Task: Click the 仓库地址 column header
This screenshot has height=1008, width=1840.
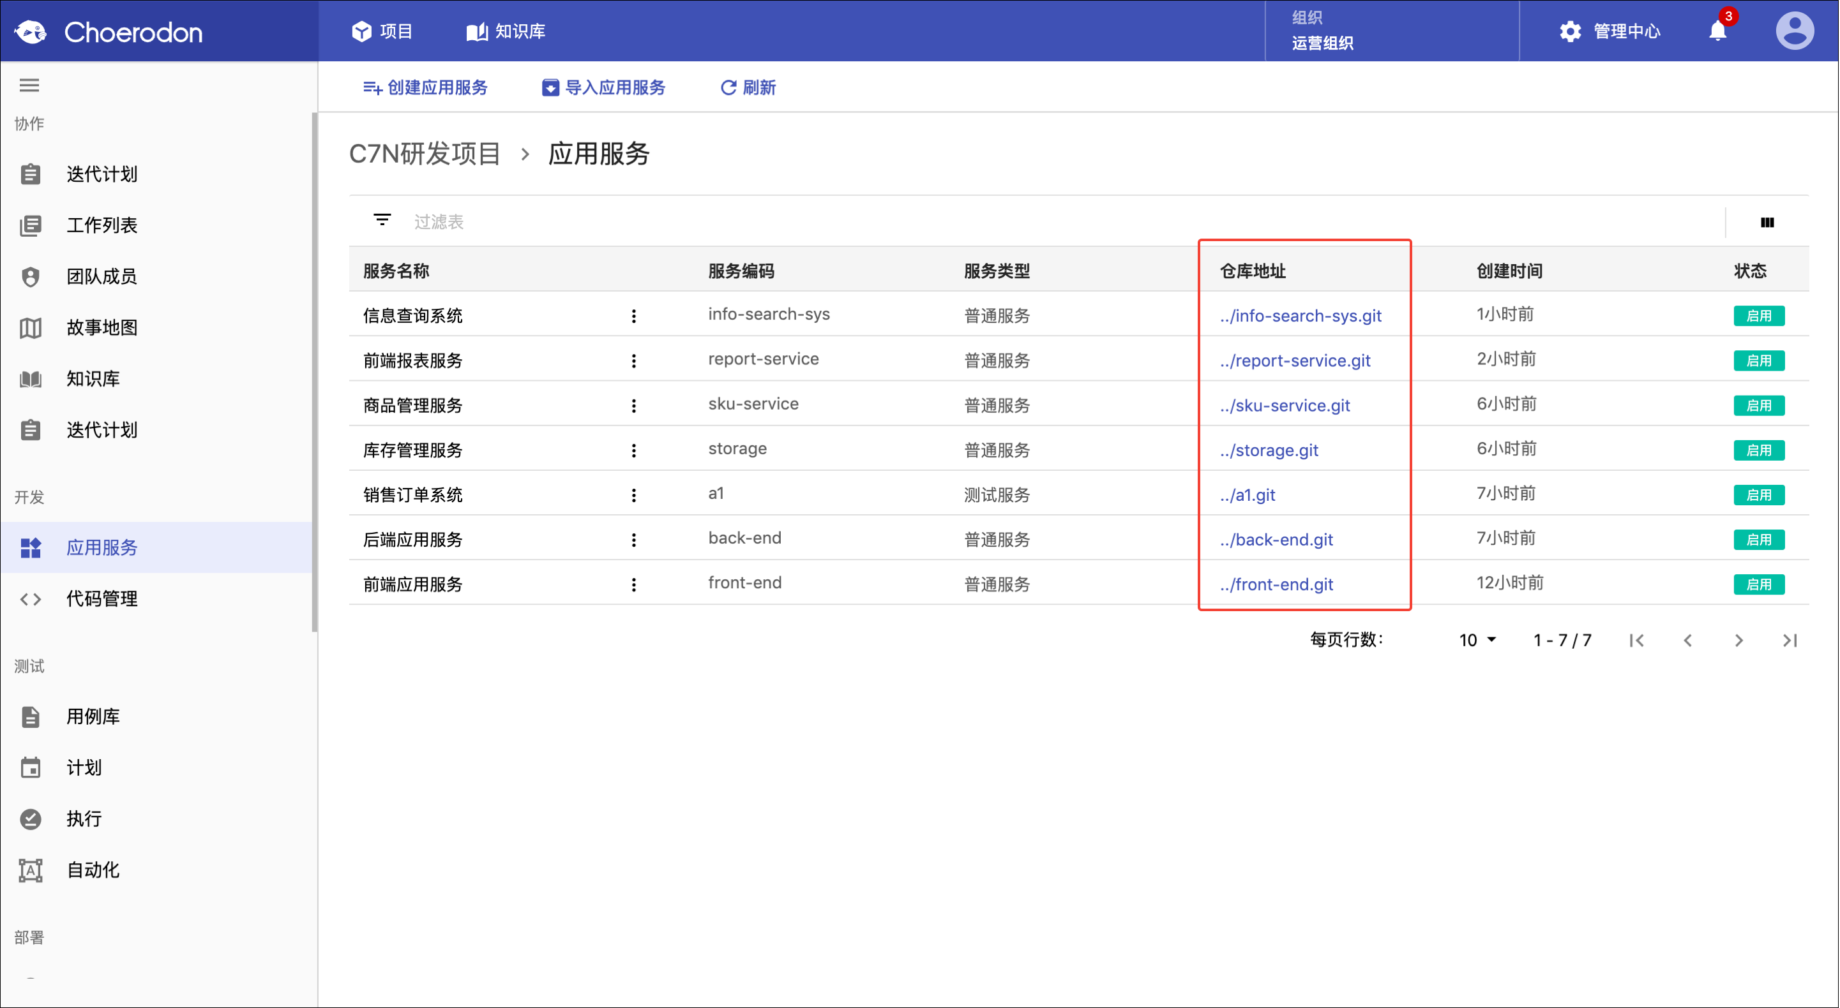Action: pos(1252,271)
